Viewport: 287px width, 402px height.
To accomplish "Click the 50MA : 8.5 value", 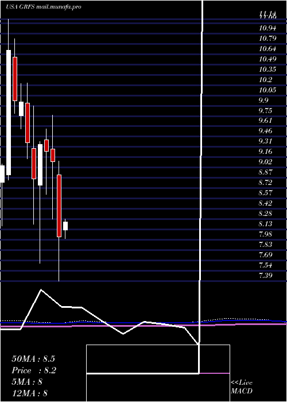I will (x=33, y=359).
